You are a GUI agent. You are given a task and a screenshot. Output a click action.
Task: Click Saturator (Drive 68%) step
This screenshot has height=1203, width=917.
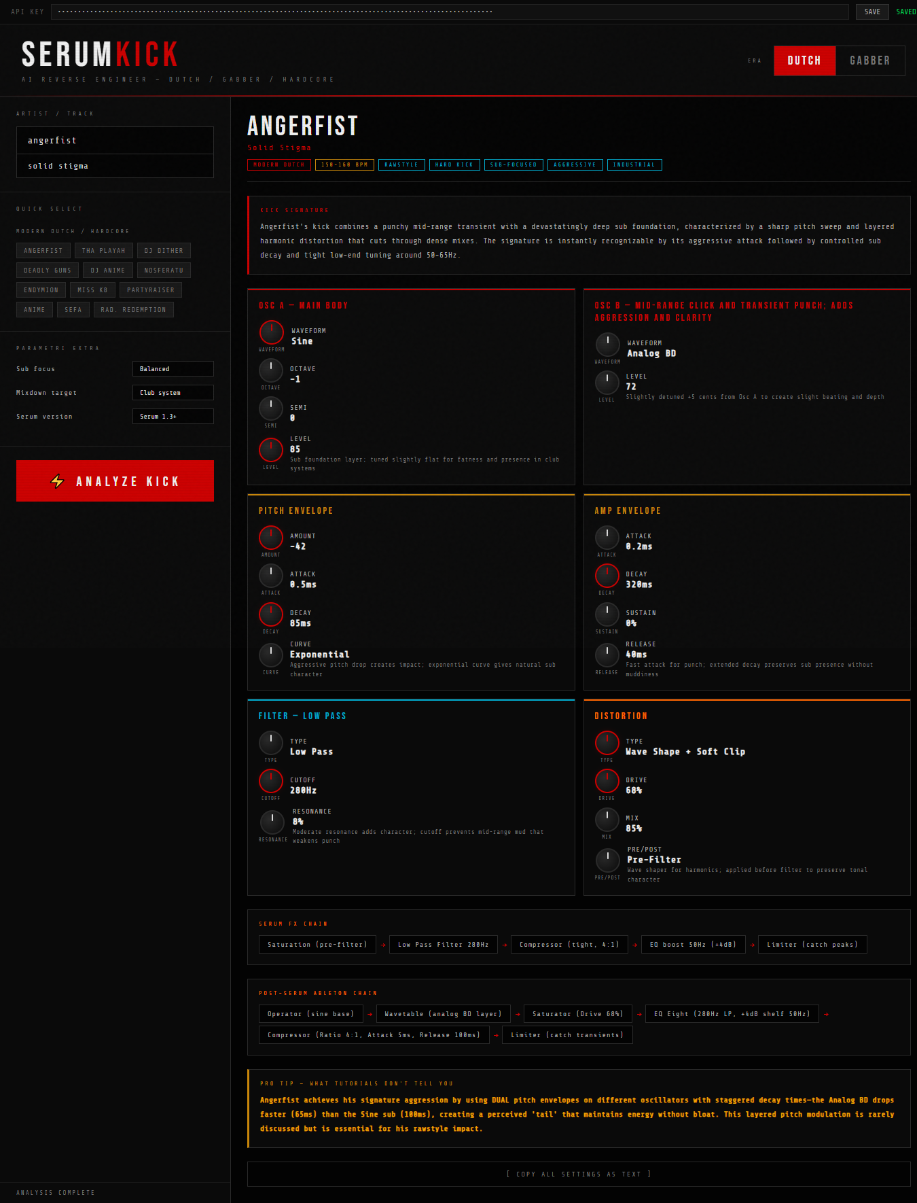[x=578, y=1014]
